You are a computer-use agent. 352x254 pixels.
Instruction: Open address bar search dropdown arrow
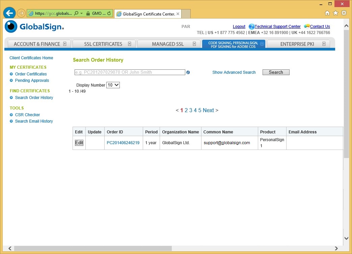(x=81, y=13)
